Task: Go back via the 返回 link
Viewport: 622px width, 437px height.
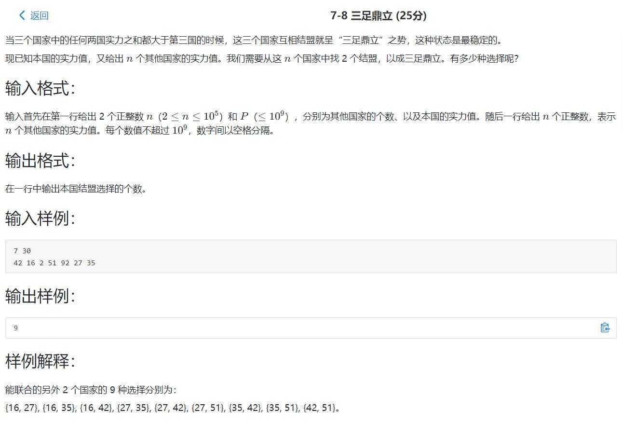Action: point(39,15)
